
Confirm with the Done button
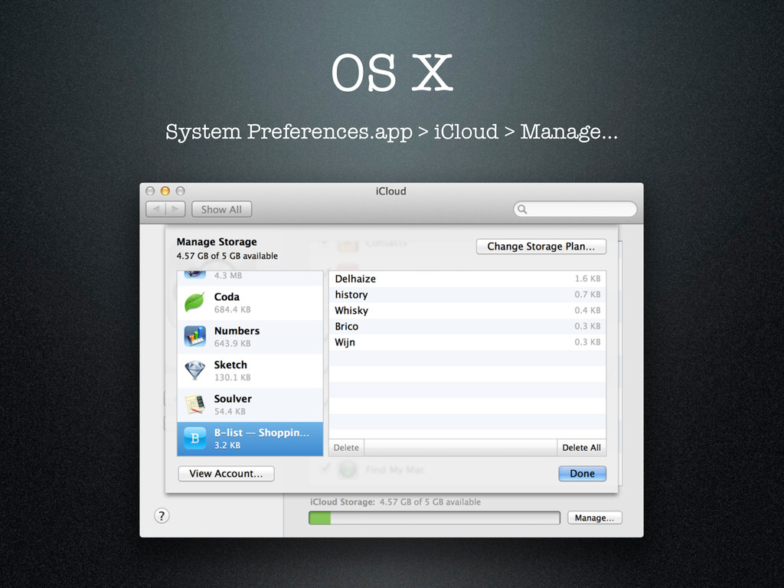[x=582, y=473]
